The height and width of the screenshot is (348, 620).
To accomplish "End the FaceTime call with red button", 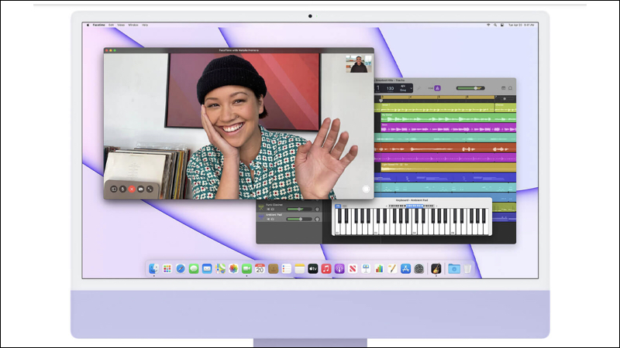I will 132,189.
